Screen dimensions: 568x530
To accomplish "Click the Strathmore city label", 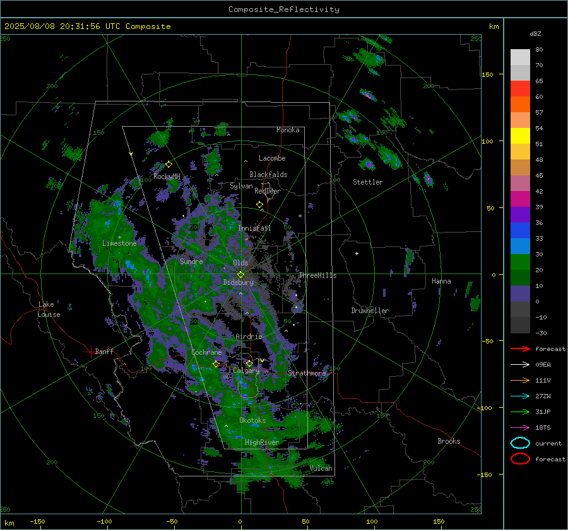I will pos(307,373).
